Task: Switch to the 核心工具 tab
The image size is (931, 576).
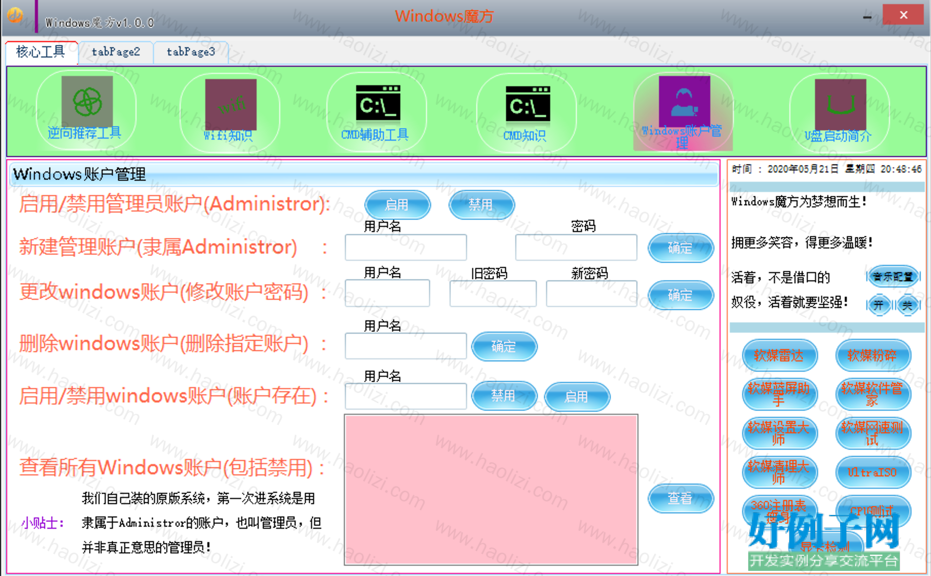Action: click(41, 52)
